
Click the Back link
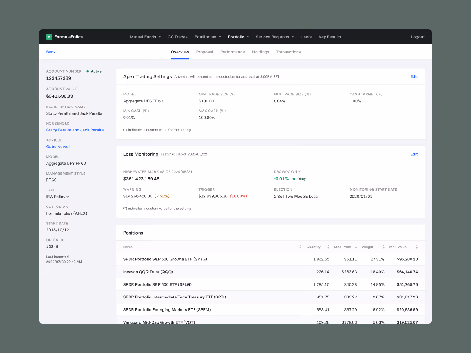51,52
